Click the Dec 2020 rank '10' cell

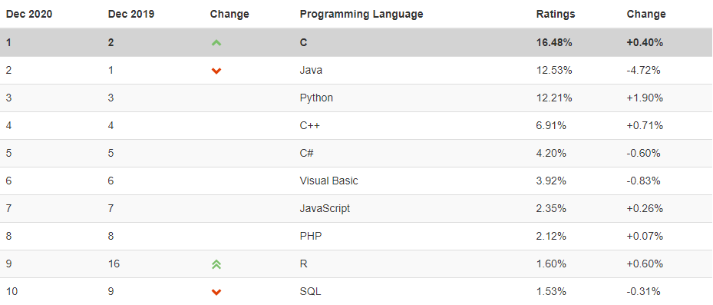pyautogui.click(x=12, y=292)
